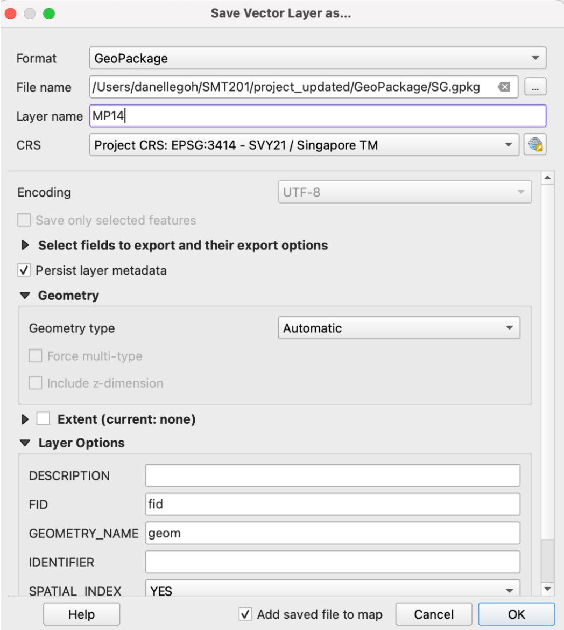Image resolution: width=564 pixels, height=630 pixels.
Task: Click the OK button
Action: coord(516,614)
